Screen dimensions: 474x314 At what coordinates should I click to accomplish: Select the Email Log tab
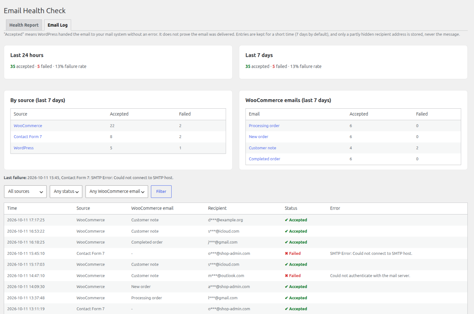coord(58,25)
